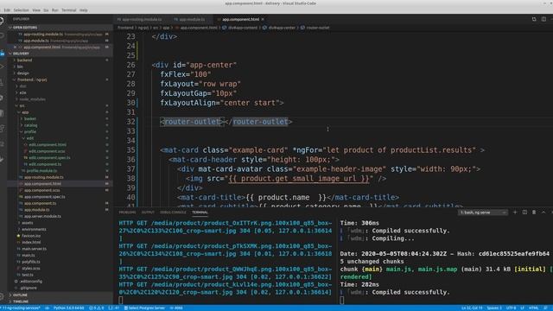Expand the node_modules folder
Screen dimensions: 553x311
coord(32,99)
